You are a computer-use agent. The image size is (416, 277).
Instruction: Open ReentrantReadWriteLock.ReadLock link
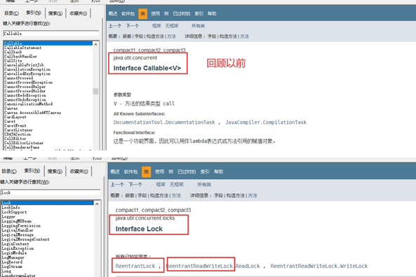[x=213, y=266]
